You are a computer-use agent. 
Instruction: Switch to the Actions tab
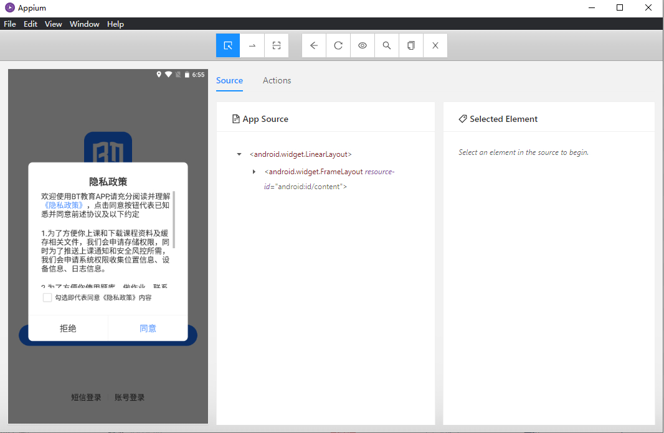tap(277, 80)
